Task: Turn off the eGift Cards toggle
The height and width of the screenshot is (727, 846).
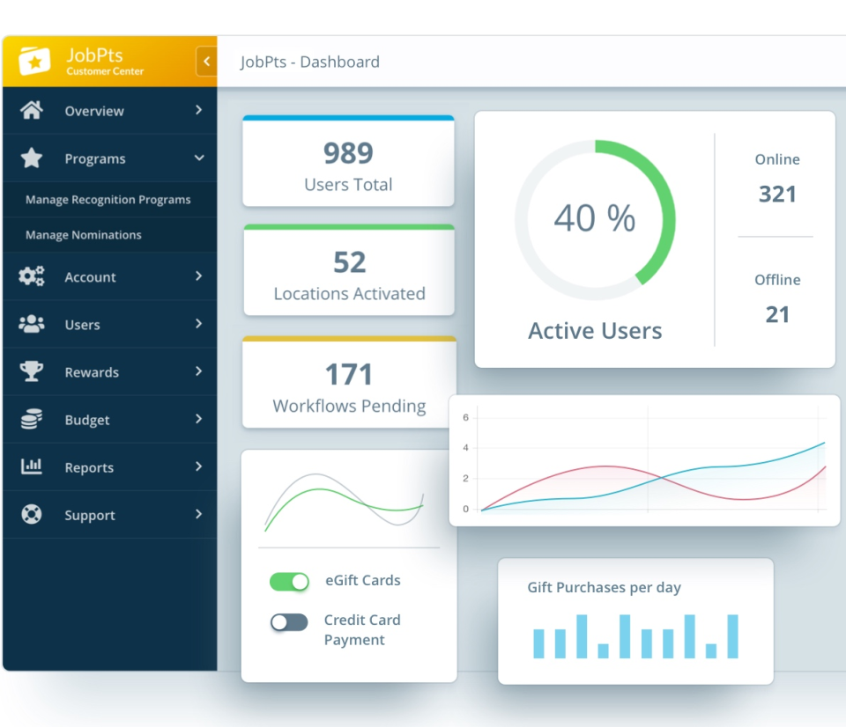Action: 289,582
